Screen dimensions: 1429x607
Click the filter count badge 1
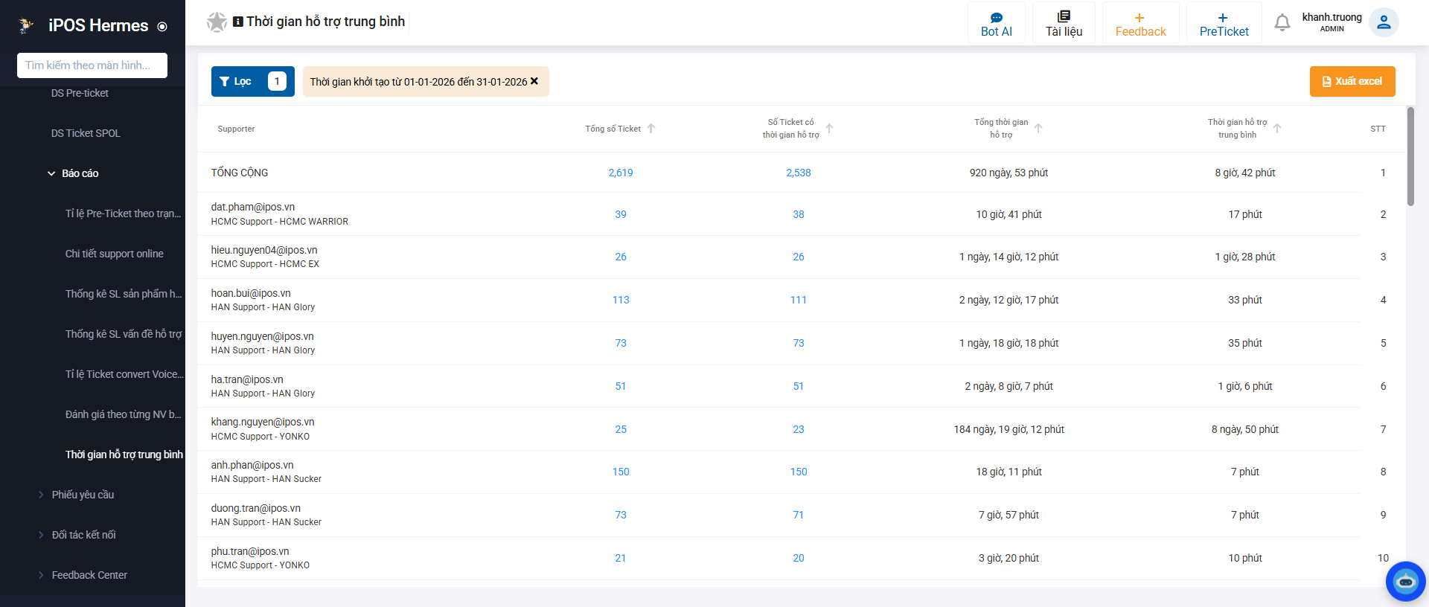pos(277,81)
